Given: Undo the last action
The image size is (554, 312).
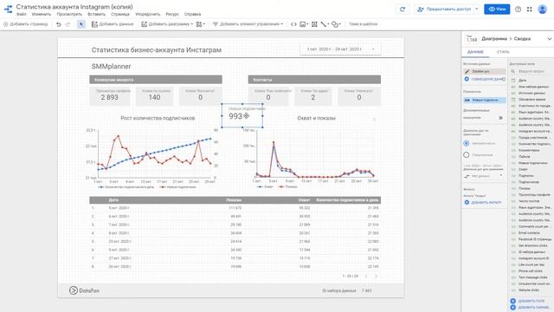Looking at the screenshot, I should pos(59,24).
